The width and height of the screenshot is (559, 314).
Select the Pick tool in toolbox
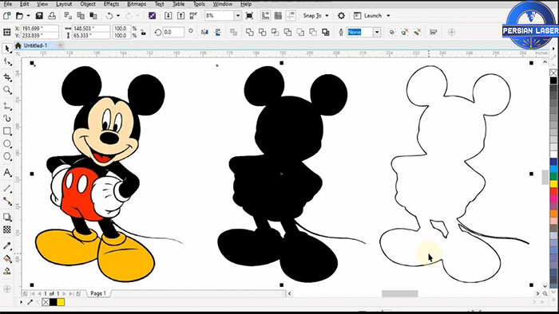coord(6,49)
